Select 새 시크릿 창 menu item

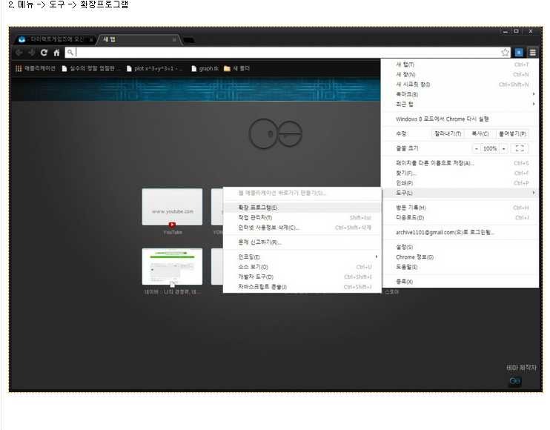coord(460,85)
